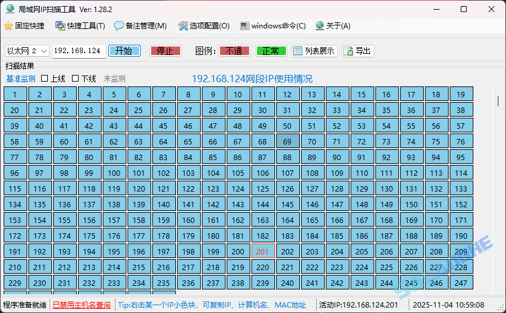Viewport: 506px width, 313px height.
Task: Click the 备注管理 speech bubble icon
Action: click(x=118, y=26)
